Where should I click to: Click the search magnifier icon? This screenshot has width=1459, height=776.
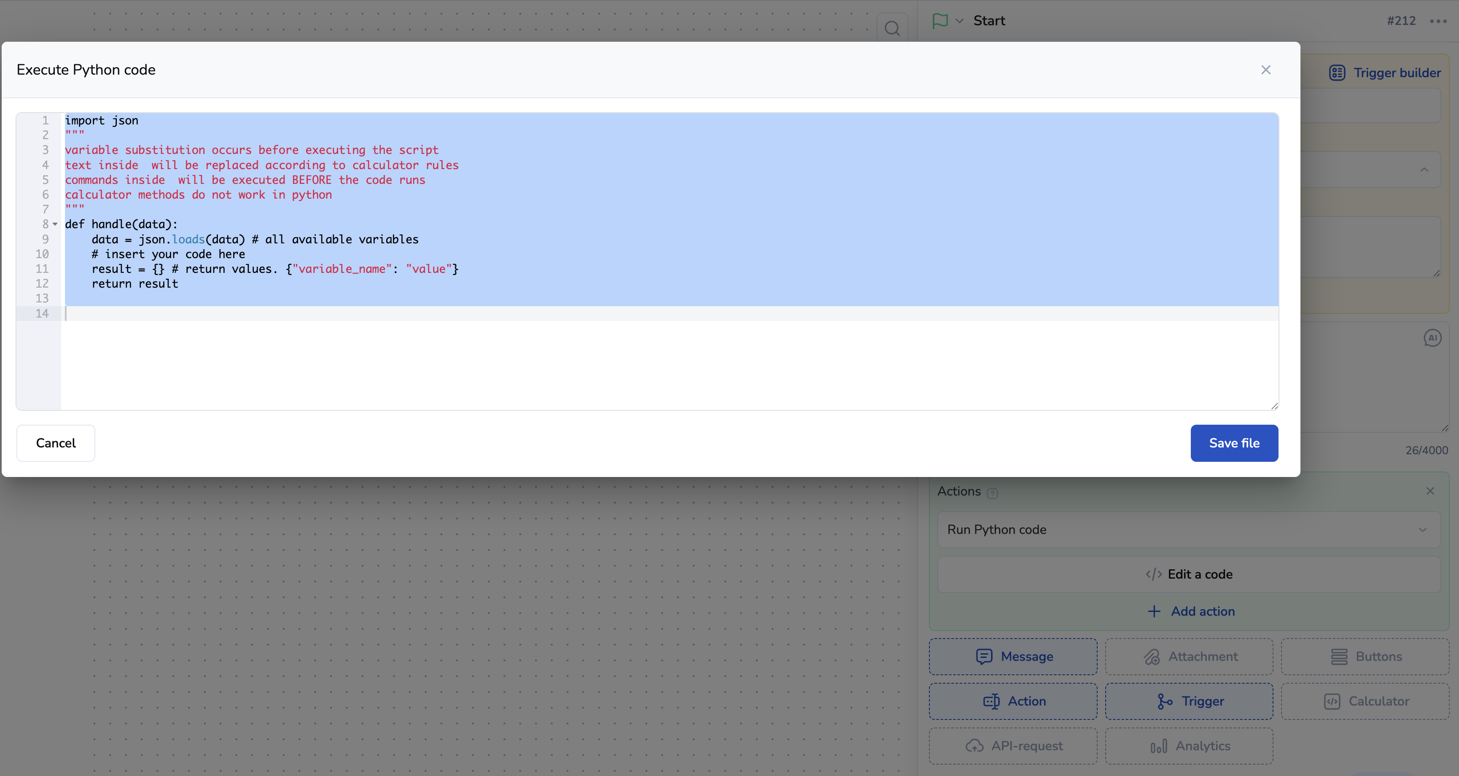pyautogui.click(x=892, y=28)
